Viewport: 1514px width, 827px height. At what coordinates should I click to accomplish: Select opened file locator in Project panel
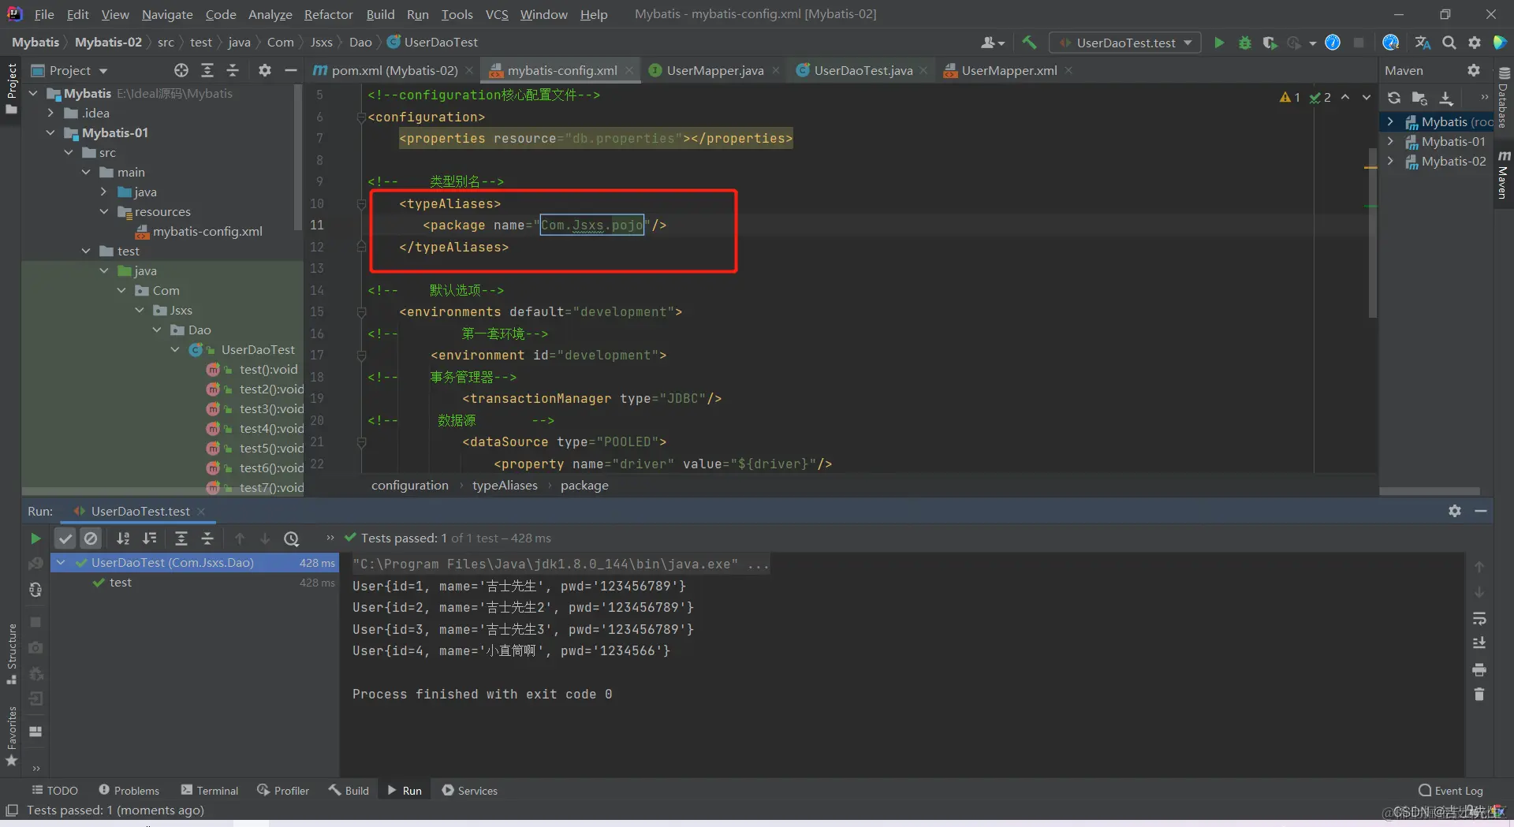[181, 70]
